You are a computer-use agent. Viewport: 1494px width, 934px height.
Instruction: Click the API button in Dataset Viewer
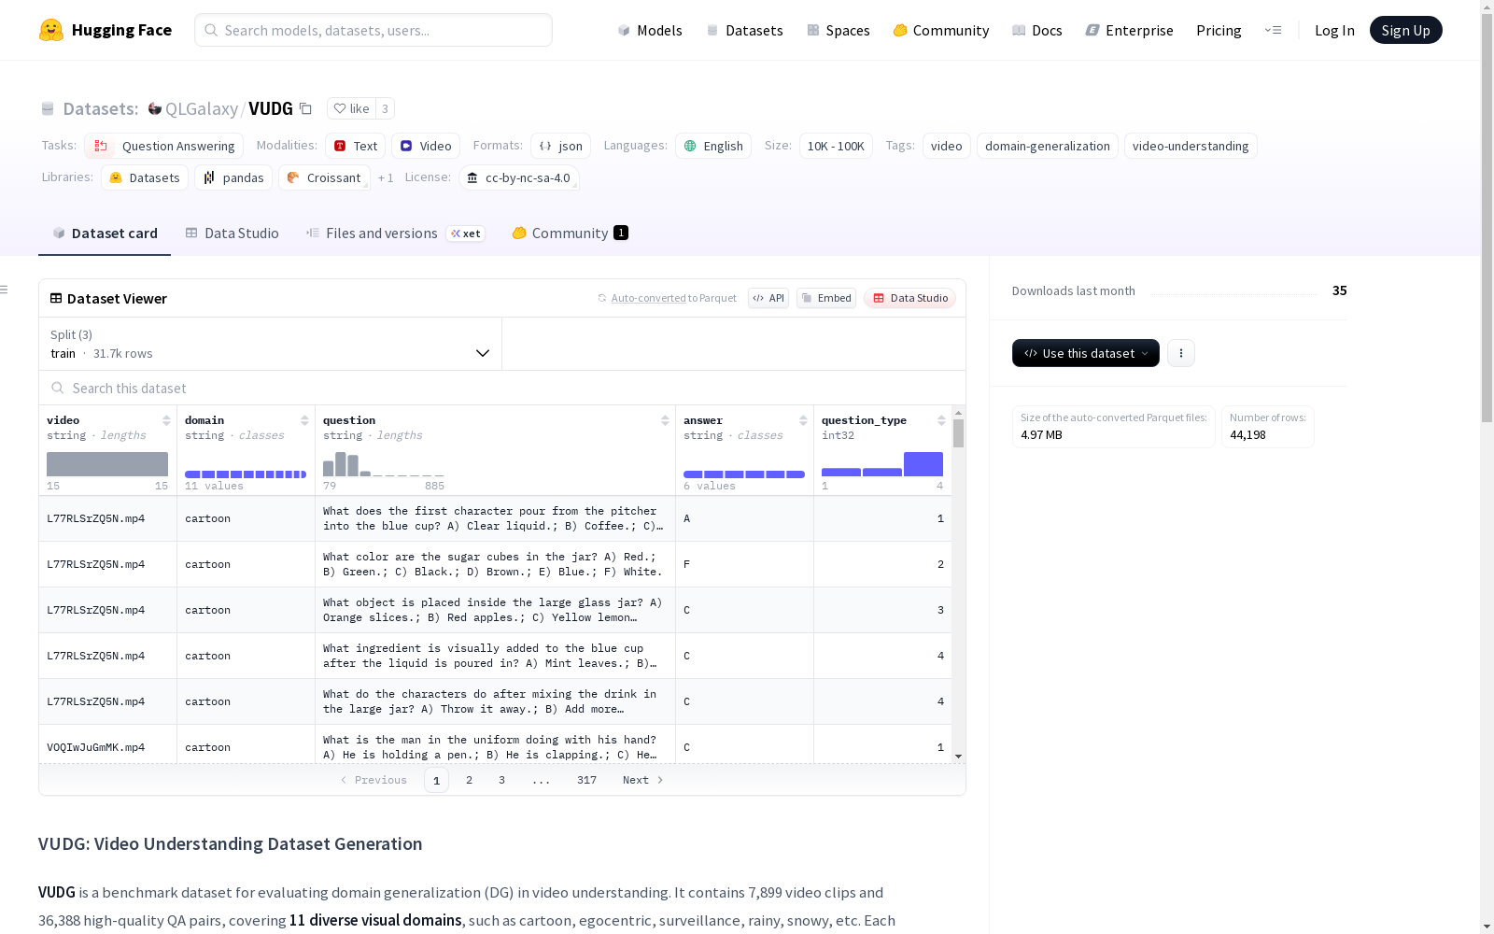[768, 298]
